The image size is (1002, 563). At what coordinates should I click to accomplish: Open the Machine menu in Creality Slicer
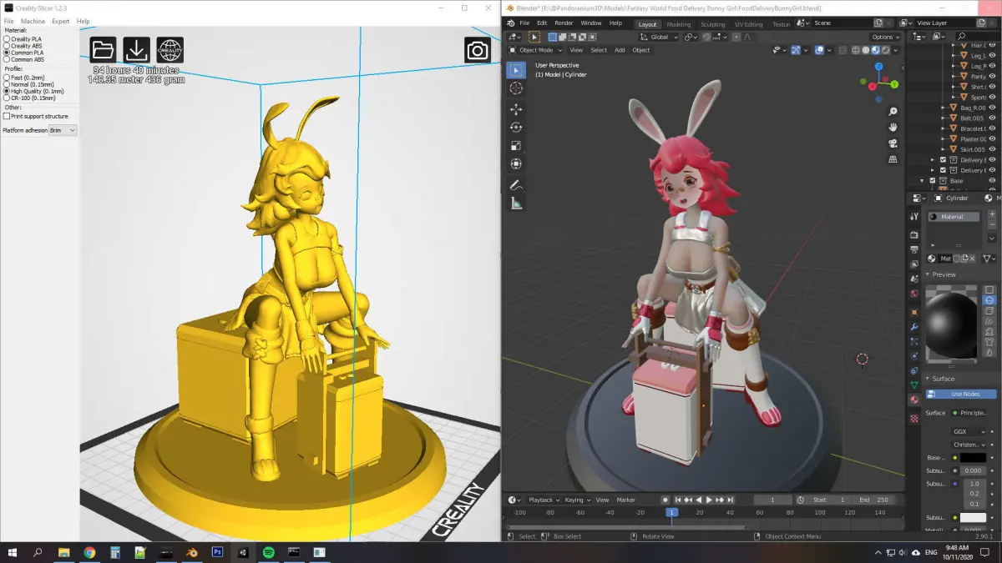pyautogui.click(x=33, y=21)
